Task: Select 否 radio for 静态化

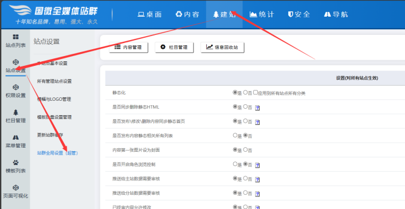Action: [x=245, y=92]
